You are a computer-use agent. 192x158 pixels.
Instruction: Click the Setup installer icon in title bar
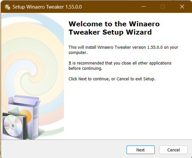pyautogui.click(x=7, y=7)
